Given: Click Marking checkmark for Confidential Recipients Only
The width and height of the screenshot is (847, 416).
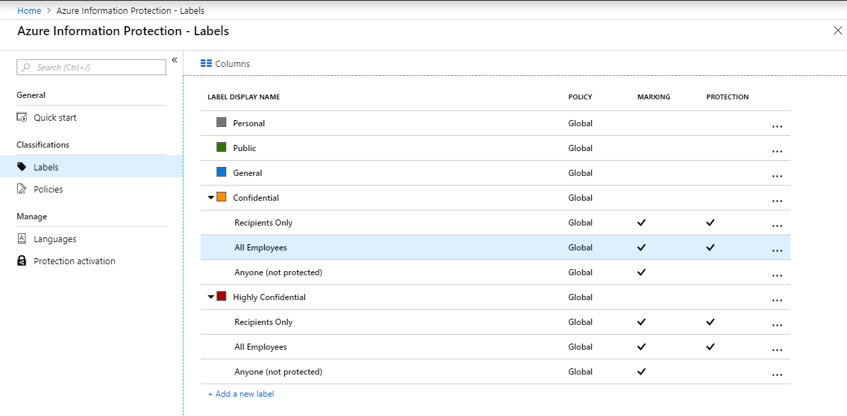Looking at the screenshot, I should (x=641, y=223).
